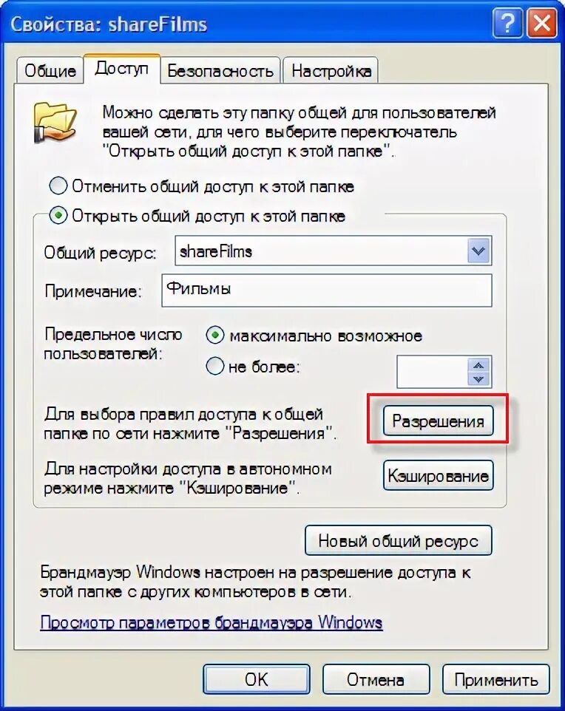Open the 'Разрешения' permissions button
Screen dimensions: 565x711
click(438, 421)
